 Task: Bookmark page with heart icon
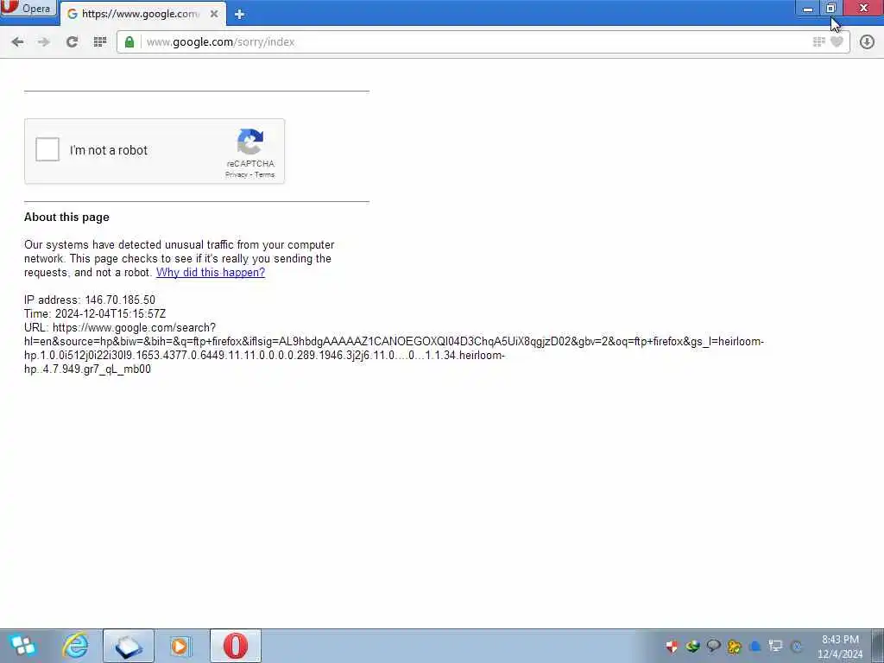(x=837, y=41)
